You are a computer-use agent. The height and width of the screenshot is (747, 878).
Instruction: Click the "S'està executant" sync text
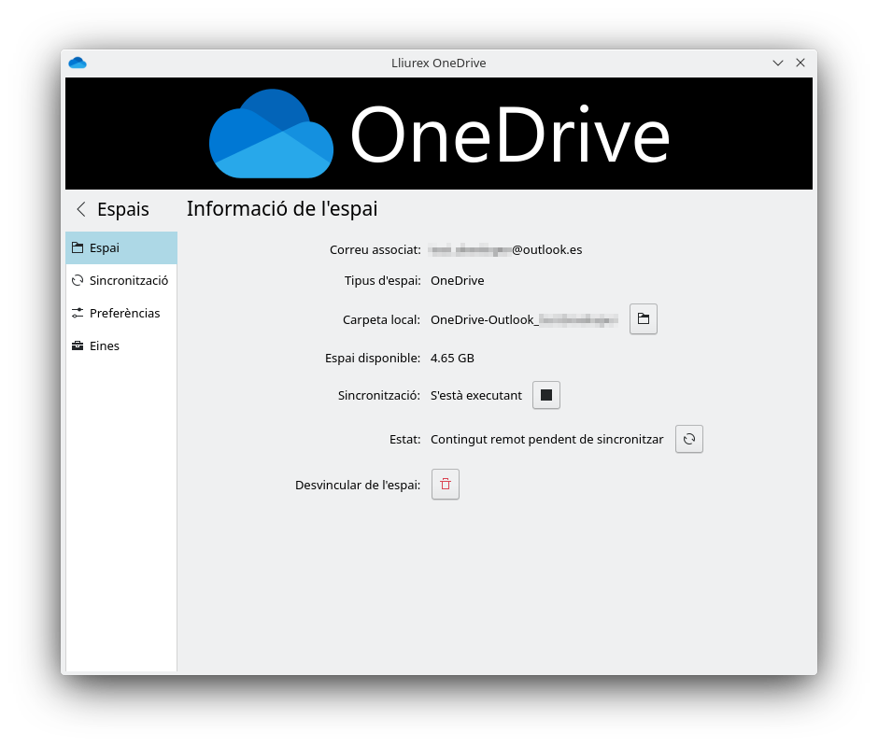(476, 395)
